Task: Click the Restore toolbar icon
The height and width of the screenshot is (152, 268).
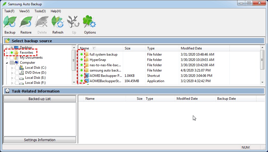Action: tap(26, 22)
